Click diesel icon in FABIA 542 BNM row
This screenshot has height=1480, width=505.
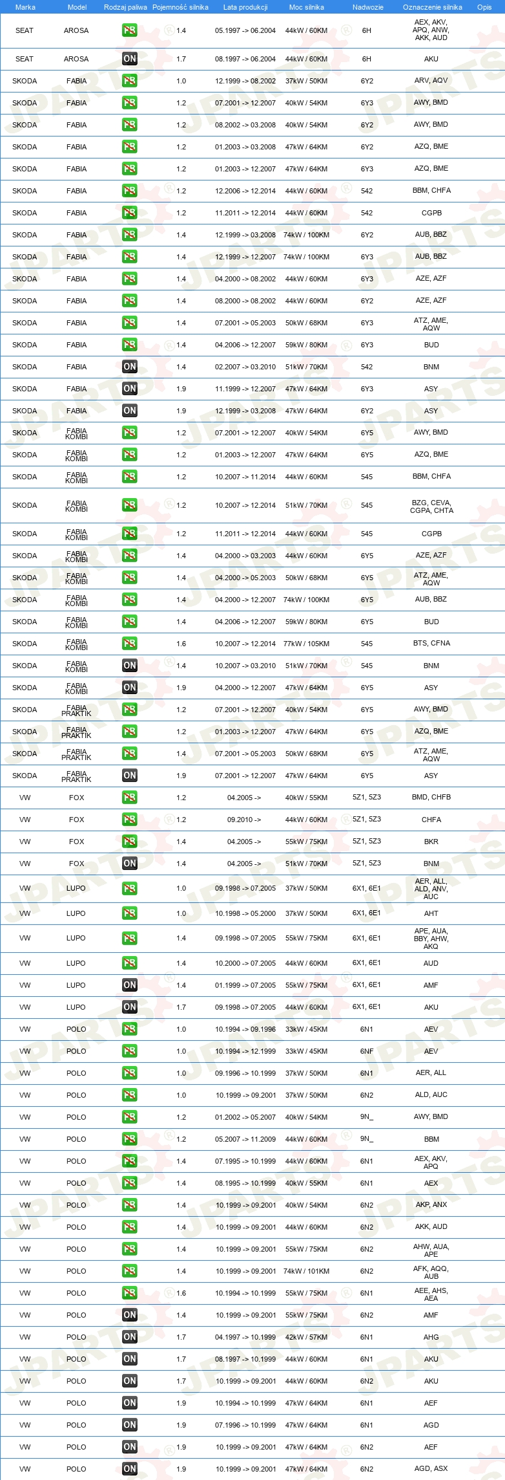(x=130, y=367)
